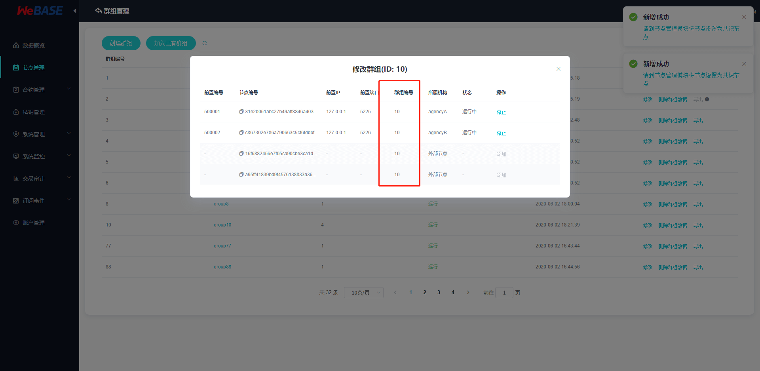
Task: Close the 修改群组 dialog
Action: pos(559,69)
